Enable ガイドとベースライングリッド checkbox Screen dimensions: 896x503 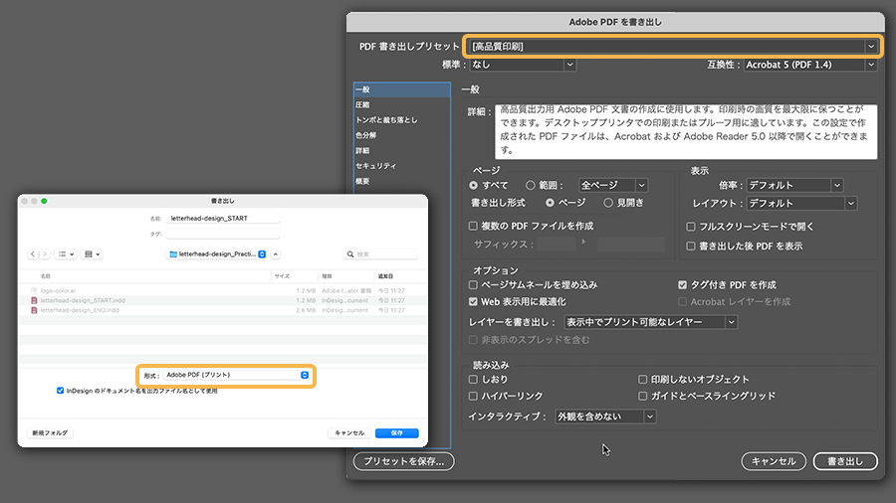click(x=642, y=396)
